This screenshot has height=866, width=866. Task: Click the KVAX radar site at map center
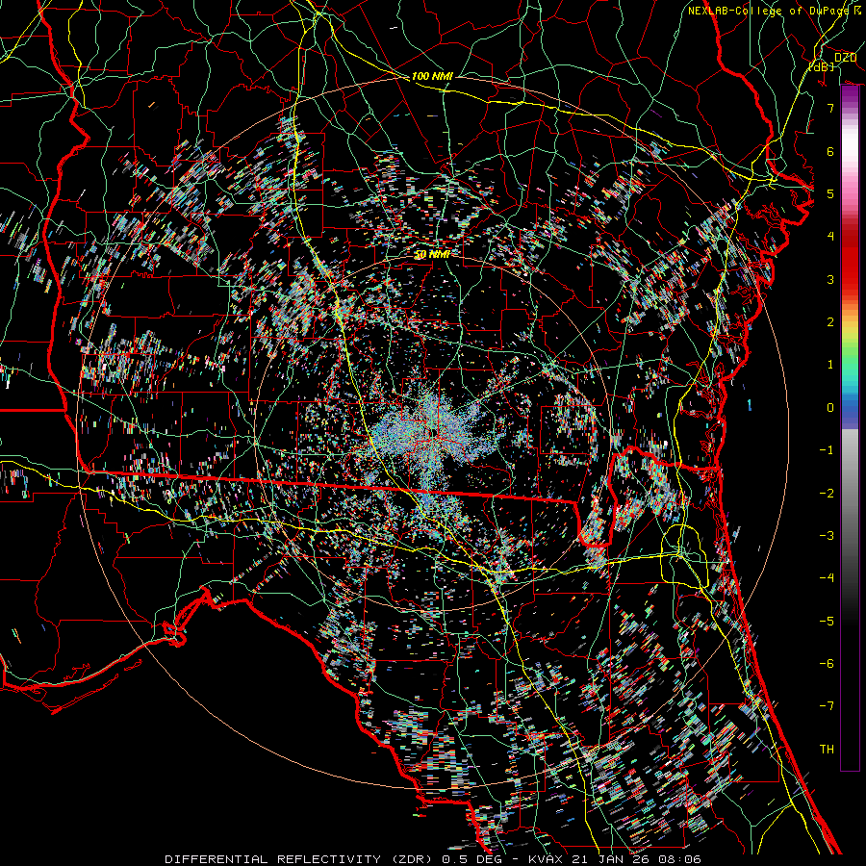[436, 432]
